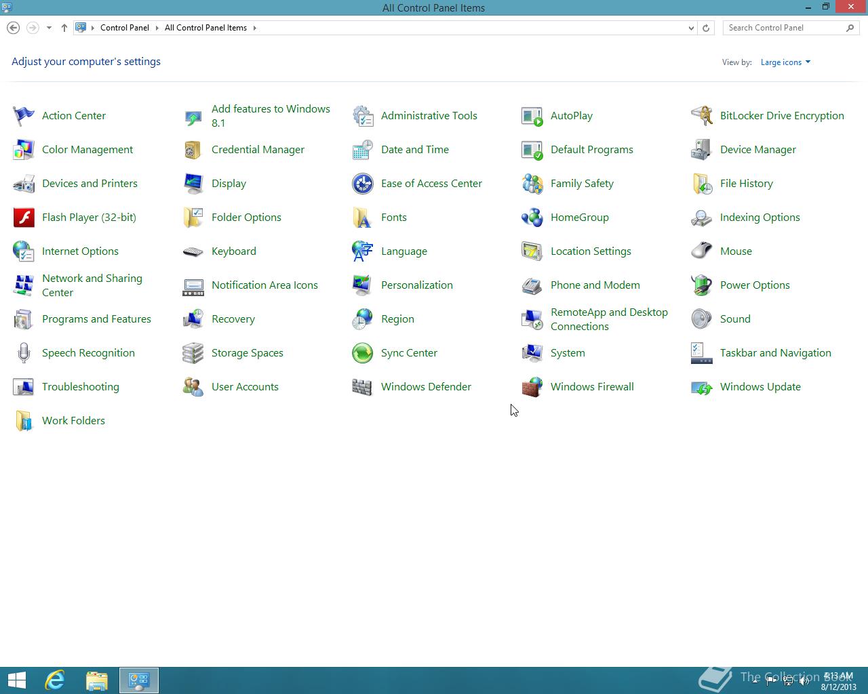Click the Taskbar and Navigation link
This screenshot has height=694, width=868.
tap(776, 353)
